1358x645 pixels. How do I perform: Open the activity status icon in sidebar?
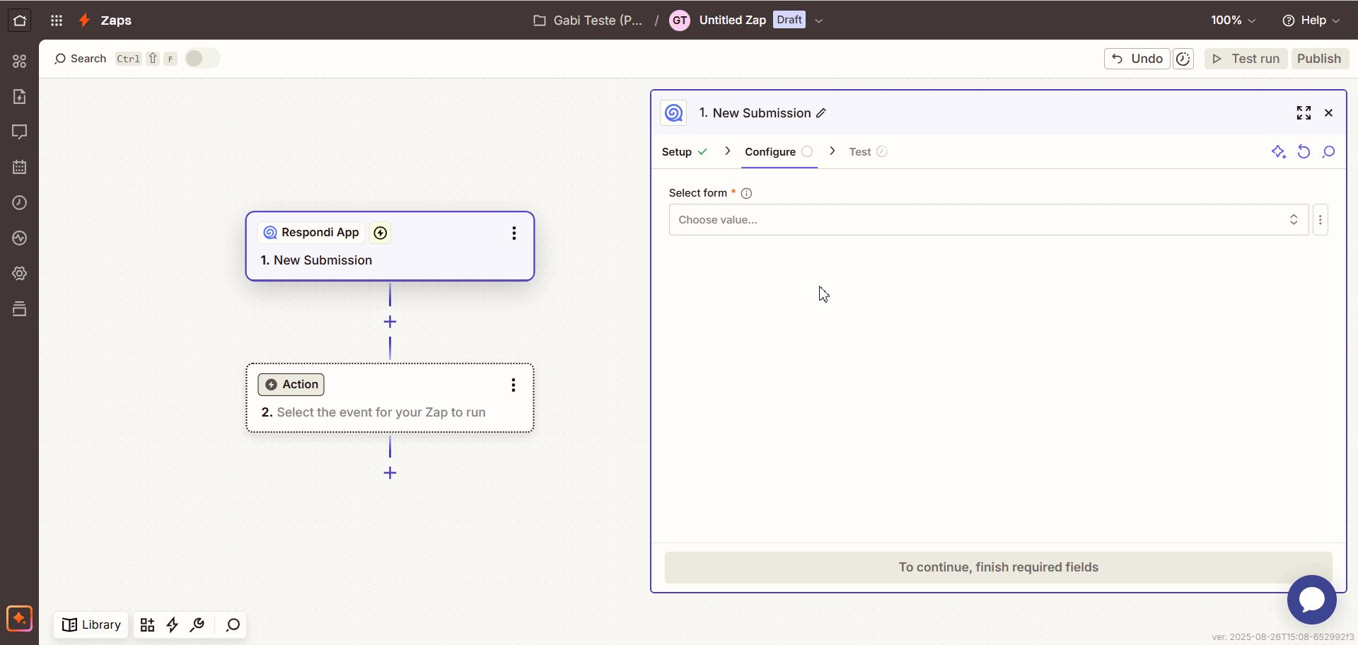click(20, 238)
